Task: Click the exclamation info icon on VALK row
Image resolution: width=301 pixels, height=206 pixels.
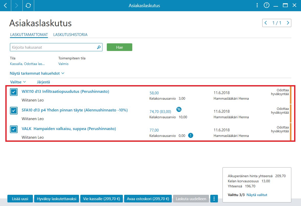Action: pyautogui.click(x=190, y=135)
